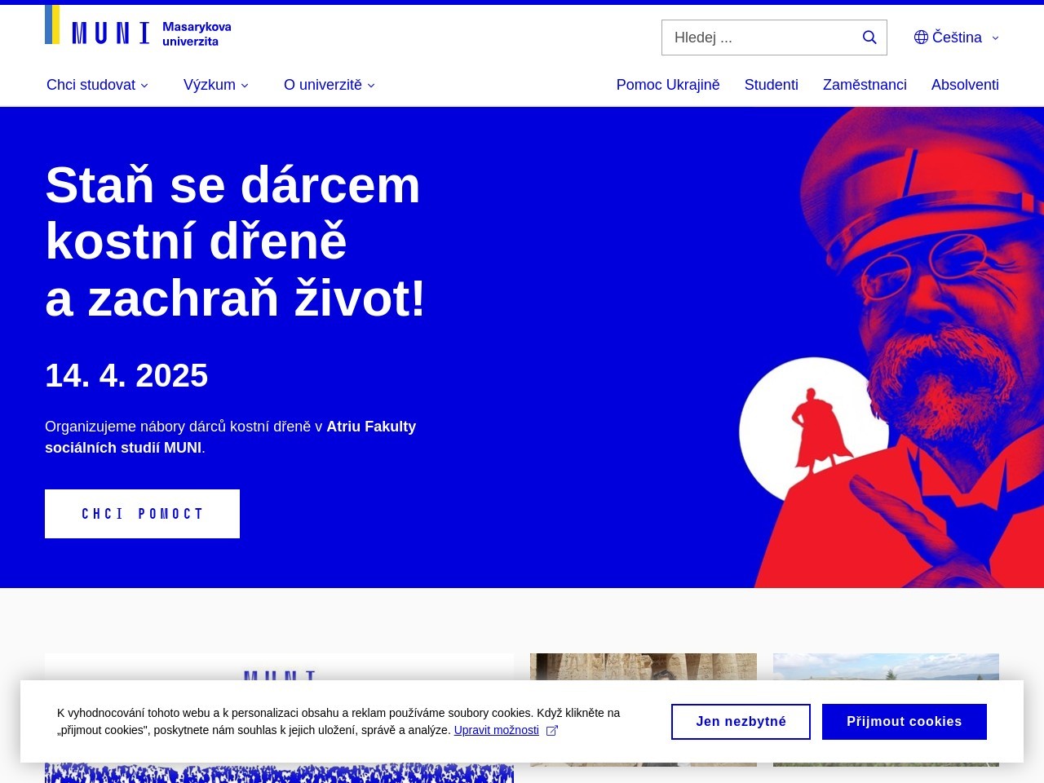Open the Zaměstnanci section
The width and height of the screenshot is (1044, 783).
(x=865, y=85)
